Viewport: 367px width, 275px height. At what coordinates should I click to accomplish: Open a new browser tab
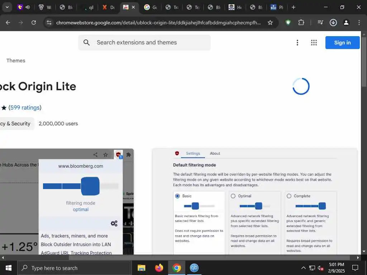pos(293,7)
